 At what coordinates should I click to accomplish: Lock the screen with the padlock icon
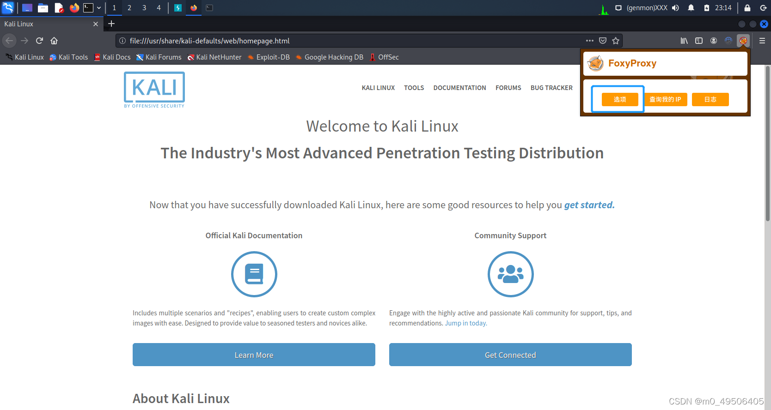pyautogui.click(x=747, y=7)
